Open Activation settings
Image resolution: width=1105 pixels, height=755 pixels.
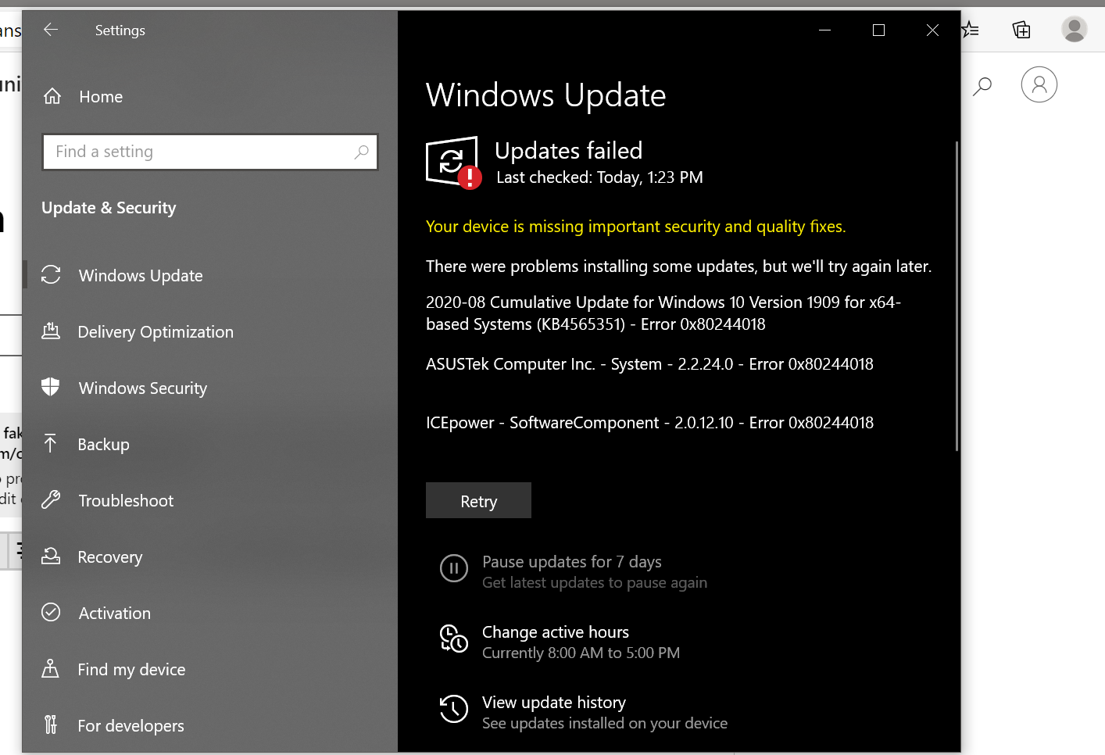[x=115, y=613]
